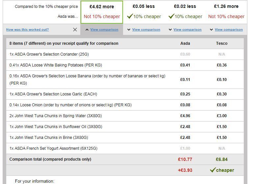Screen dimensions: 253x184
Task: Select the Loose Banana item row
Action: (x=125, y=80)
